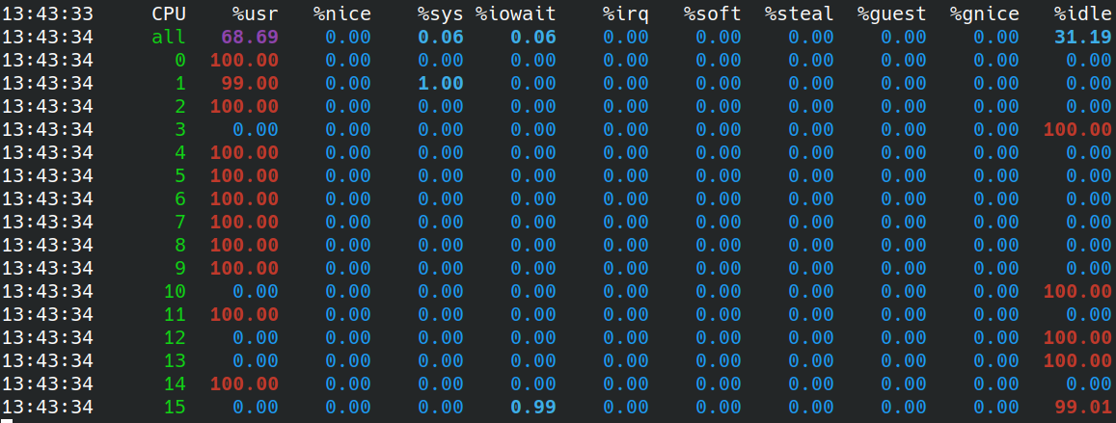Click CPU number 5 label

point(180,175)
